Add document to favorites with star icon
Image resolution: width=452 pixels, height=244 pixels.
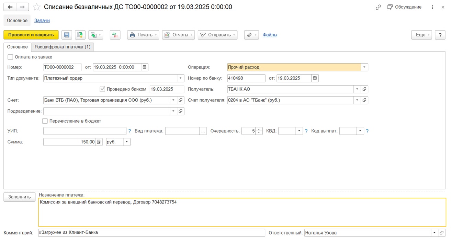tap(37, 7)
